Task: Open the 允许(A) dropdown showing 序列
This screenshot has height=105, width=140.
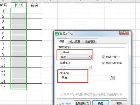Action: pyautogui.click(x=76, y=57)
